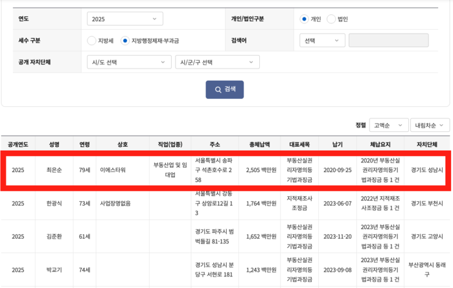Choose the 지방행정제재·부과금 radio option

(125, 41)
